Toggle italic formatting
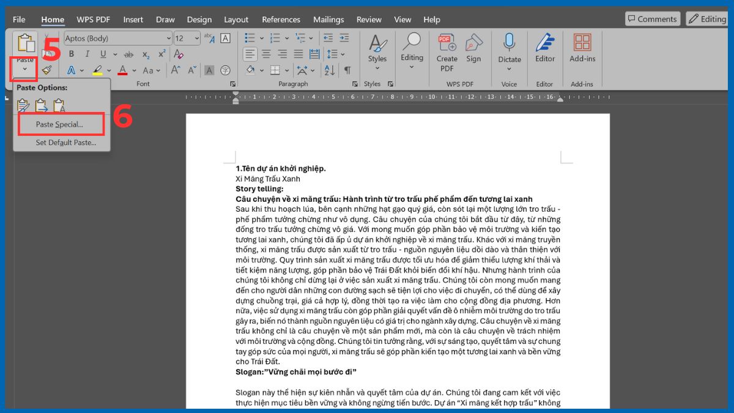734x413 pixels. point(86,54)
